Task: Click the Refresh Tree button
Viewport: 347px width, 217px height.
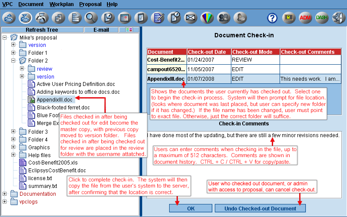Action: (42, 30)
